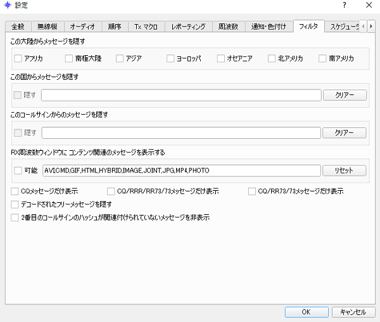The width and height of the screenshot is (380, 322).
Task: Check the 可能 checkbox
Action: pos(18,171)
